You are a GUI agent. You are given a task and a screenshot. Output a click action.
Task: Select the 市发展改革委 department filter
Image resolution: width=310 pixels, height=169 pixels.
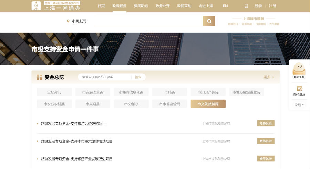93,92
